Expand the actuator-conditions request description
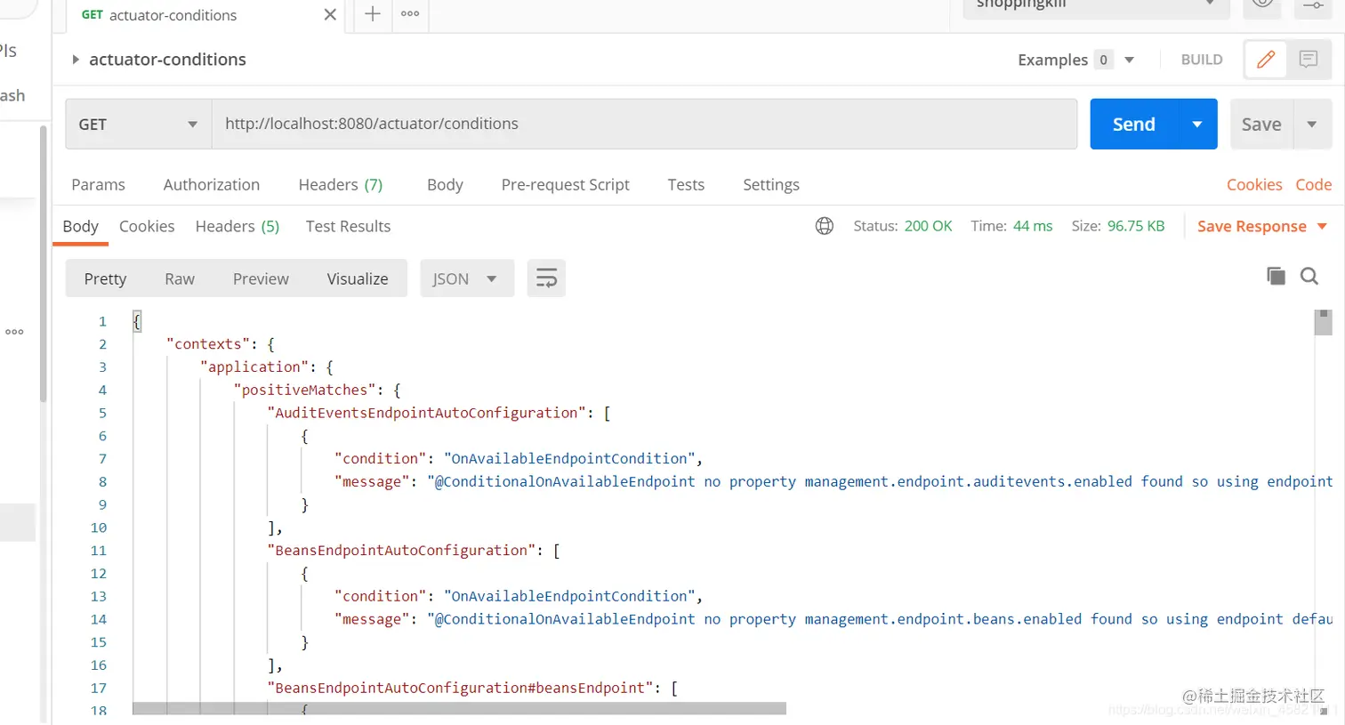This screenshot has height=725, width=1345. coord(76,60)
